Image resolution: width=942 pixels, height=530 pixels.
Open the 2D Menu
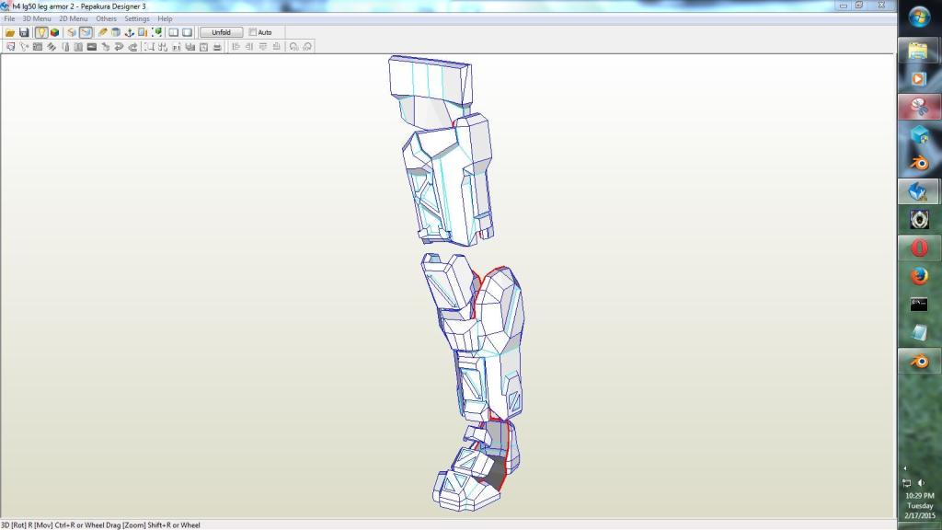coord(74,18)
